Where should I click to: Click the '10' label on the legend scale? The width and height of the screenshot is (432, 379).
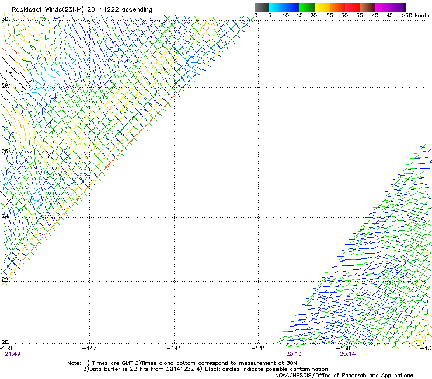[x=285, y=16]
